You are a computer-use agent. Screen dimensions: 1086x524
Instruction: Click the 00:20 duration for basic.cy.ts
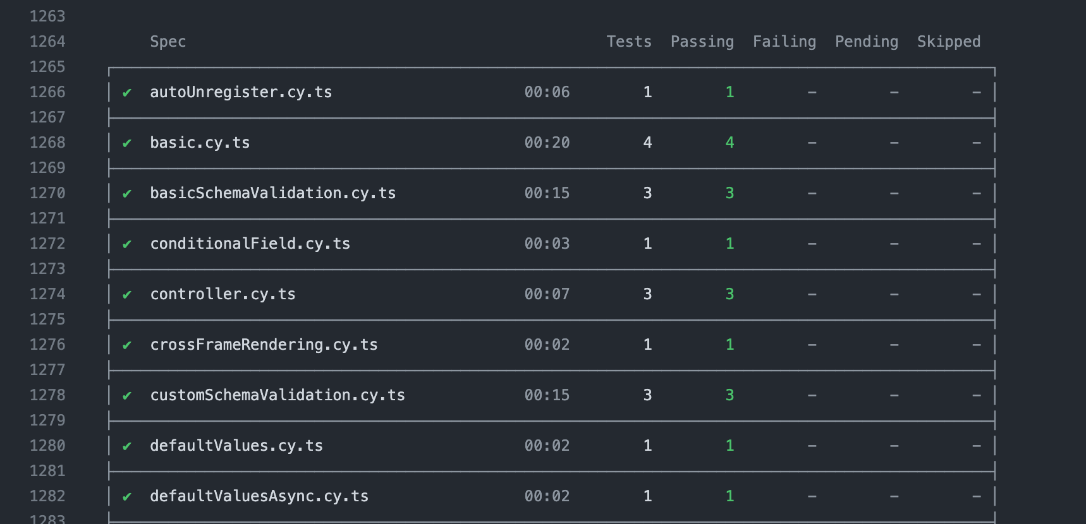pyautogui.click(x=547, y=143)
